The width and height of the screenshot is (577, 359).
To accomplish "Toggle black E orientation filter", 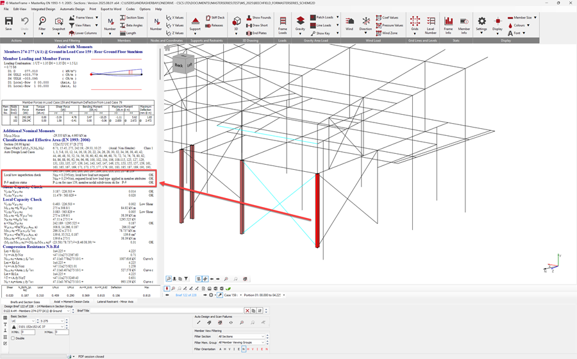I will tap(239, 349).
